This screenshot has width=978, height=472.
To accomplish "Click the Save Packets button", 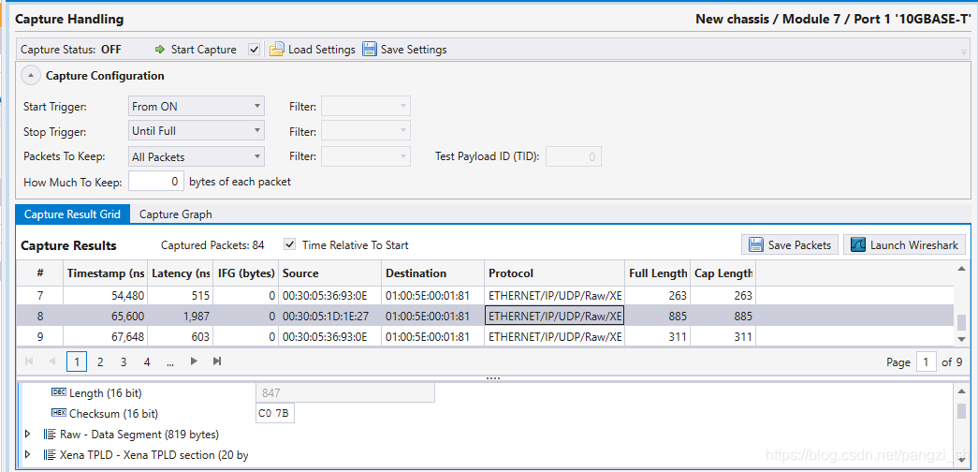I will [x=790, y=244].
